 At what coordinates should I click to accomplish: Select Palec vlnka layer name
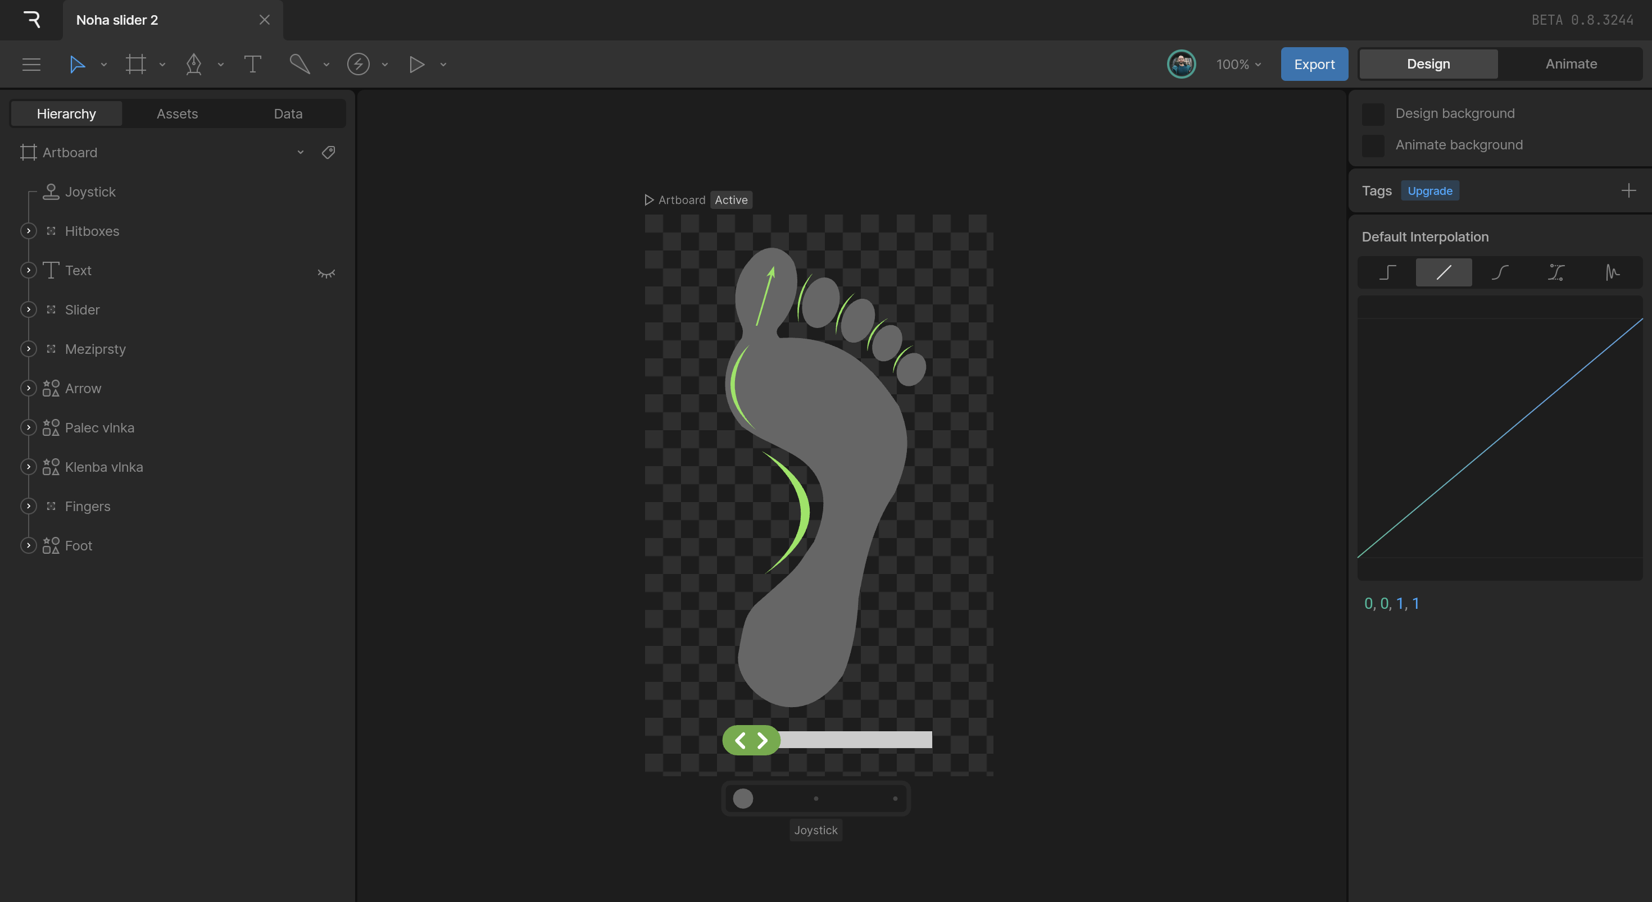point(99,427)
